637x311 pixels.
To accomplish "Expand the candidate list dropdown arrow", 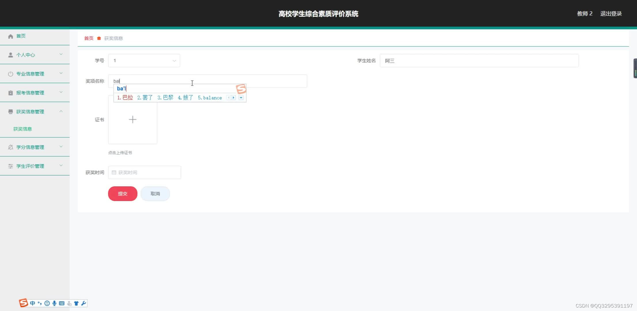I will pos(241,98).
